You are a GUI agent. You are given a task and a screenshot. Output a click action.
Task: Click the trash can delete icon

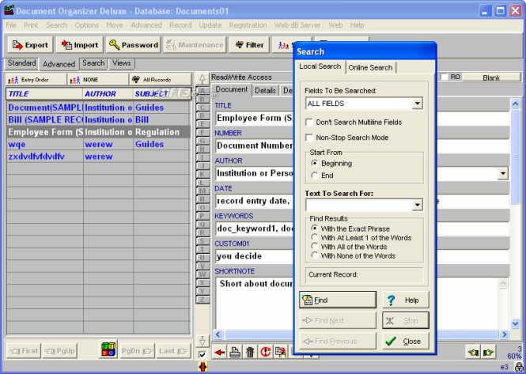[250, 352]
